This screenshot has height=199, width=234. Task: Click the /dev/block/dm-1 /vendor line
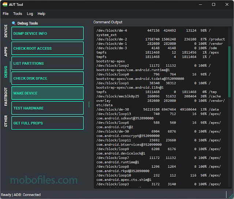pos(159,44)
